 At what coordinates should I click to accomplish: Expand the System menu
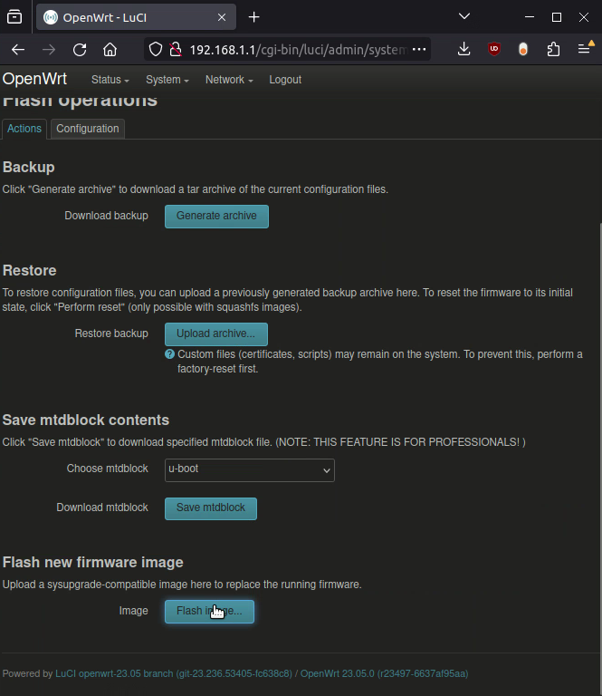(x=167, y=80)
